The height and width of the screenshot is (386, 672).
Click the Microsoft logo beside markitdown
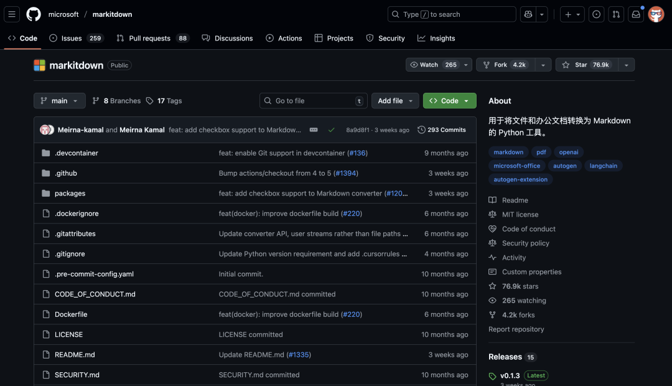(x=39, y=65)
